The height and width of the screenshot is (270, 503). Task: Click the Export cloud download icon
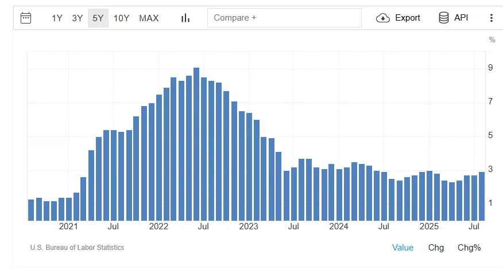382,18
